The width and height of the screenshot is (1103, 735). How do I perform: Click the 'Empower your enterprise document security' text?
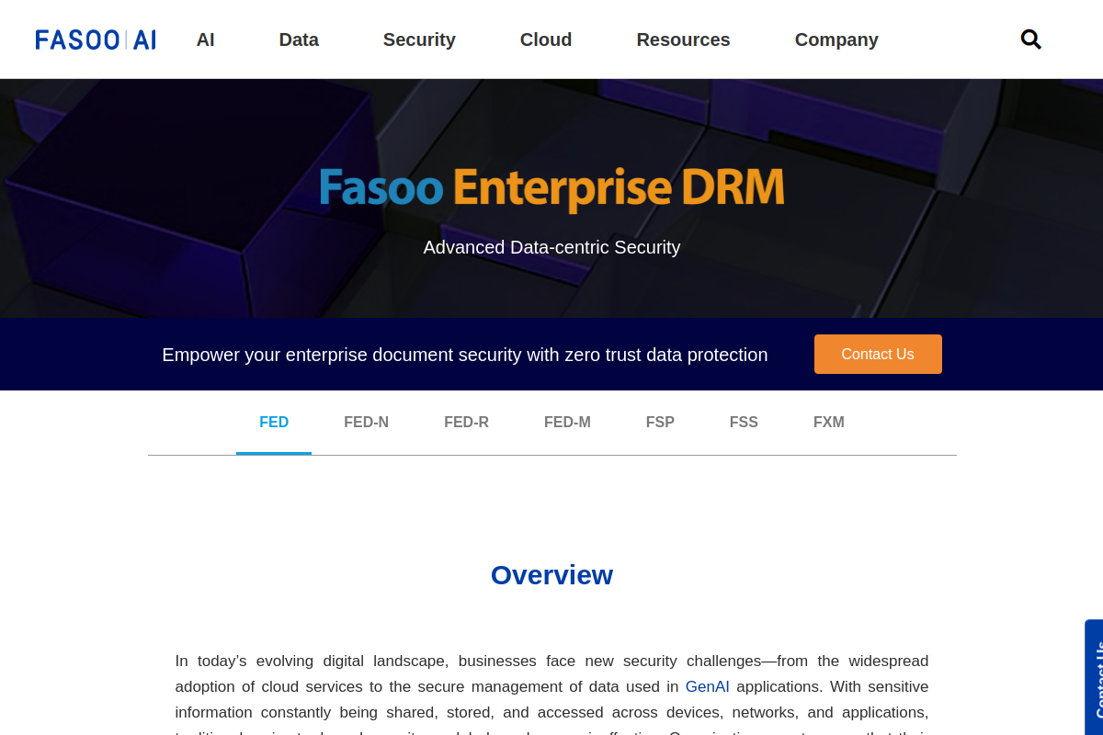(465, 355)
